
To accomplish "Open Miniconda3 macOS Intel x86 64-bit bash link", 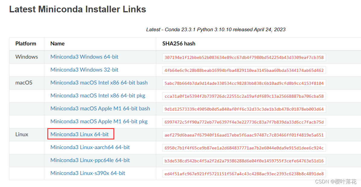I will [x=99, y=83].
